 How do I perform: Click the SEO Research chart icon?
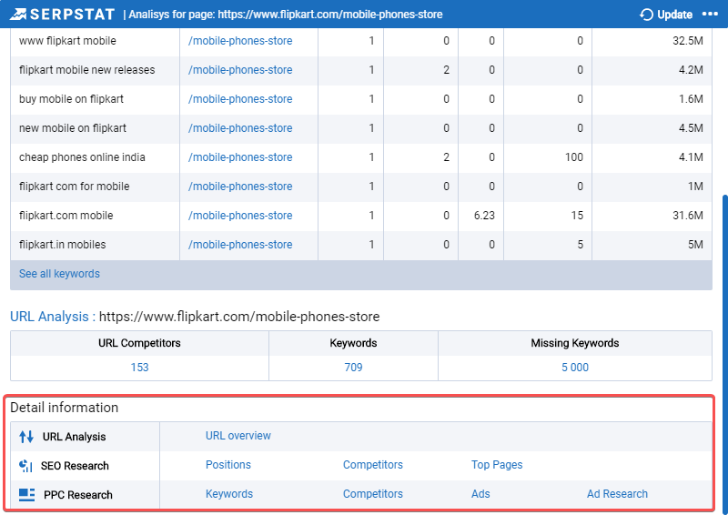pos(26,466)
